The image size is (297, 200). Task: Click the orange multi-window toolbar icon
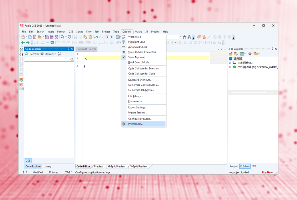click(199, 37)
